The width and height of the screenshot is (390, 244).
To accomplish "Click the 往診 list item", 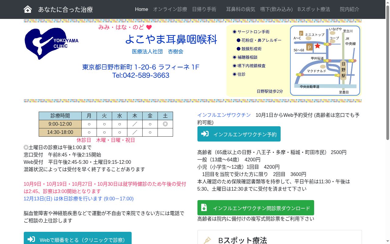I will [239, 74].
